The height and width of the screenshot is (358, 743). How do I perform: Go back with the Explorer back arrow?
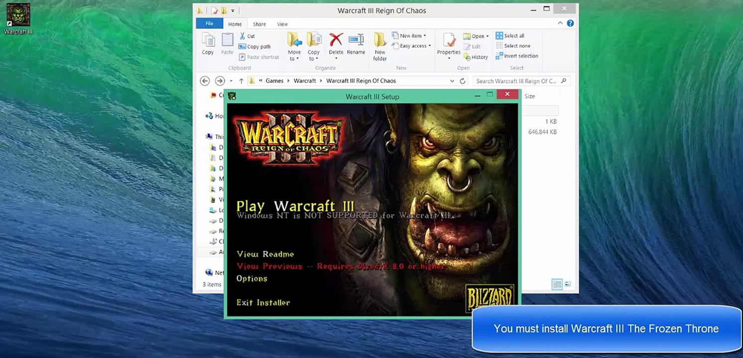click(x=204, y=81)
